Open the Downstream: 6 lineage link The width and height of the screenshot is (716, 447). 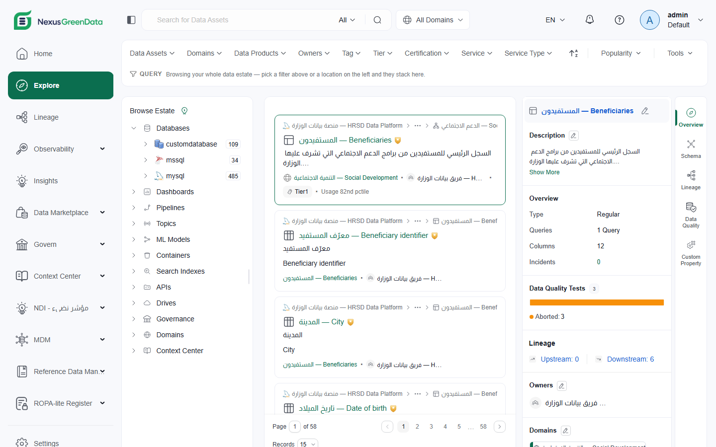tap(630, 359)
